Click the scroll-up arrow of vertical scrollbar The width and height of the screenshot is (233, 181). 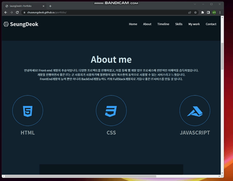[222, 17]
